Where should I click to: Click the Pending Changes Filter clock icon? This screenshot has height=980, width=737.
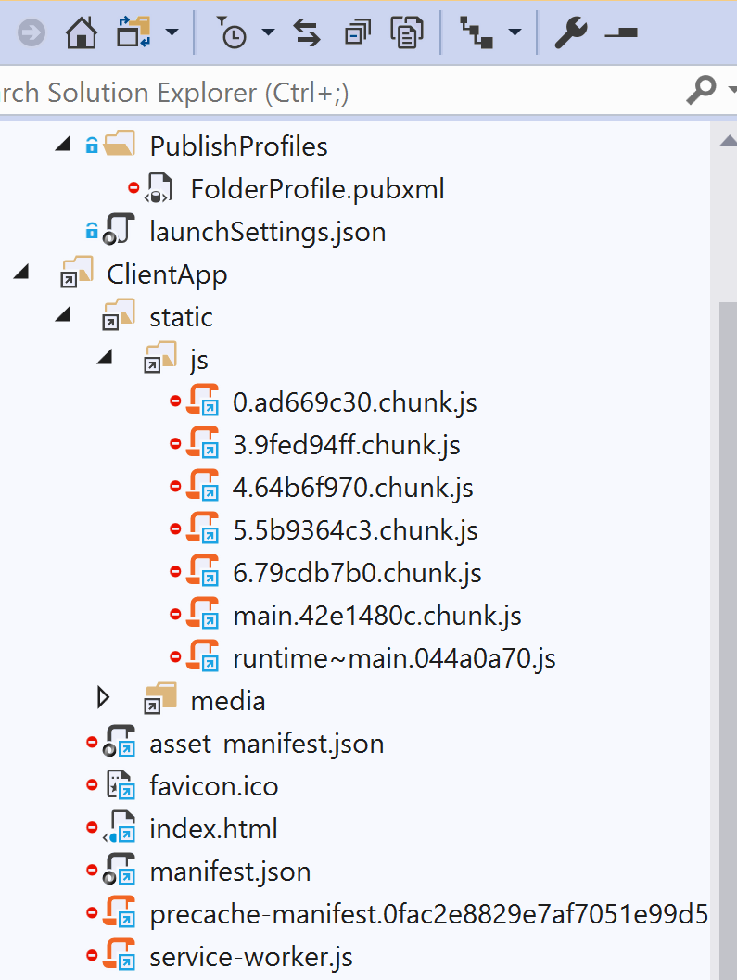pyautogui.click(x=232, y=32)
